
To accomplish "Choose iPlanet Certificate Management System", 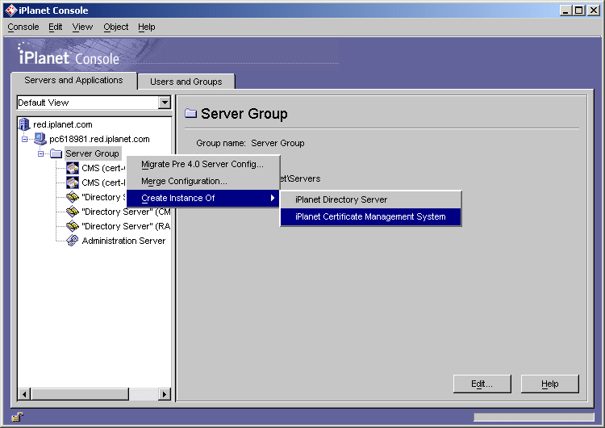I will click(371, 216).
